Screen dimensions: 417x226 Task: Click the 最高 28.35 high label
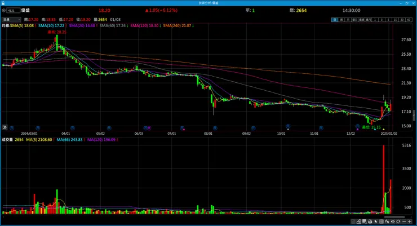click(57, 32)
